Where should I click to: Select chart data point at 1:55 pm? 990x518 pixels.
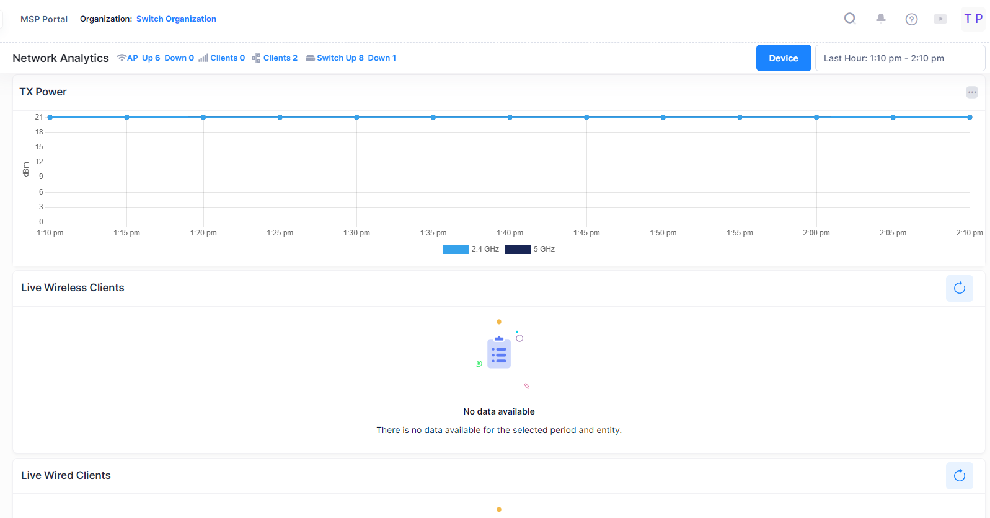point(740,117)
